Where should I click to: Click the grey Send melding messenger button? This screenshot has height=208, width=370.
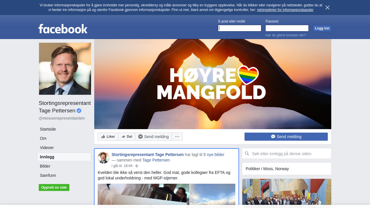pyautogui.click(x=153, y=137)
